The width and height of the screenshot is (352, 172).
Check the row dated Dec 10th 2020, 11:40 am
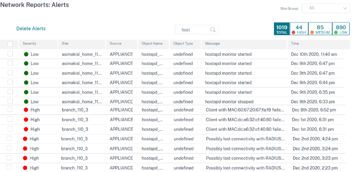point(10,54)
